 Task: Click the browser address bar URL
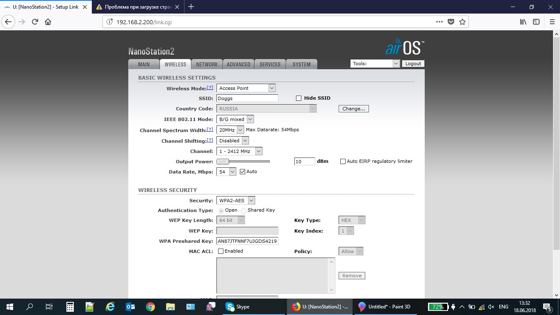(x=144, y=22)
